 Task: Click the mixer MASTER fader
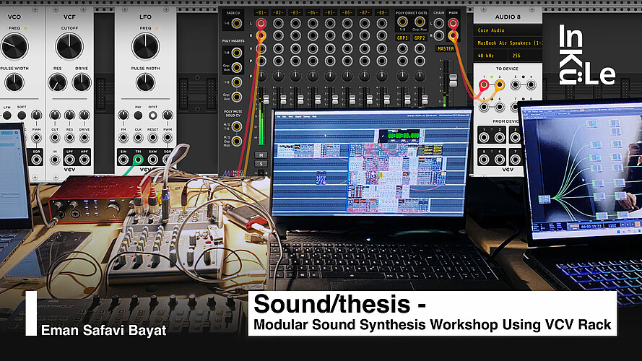pos(453,80)
